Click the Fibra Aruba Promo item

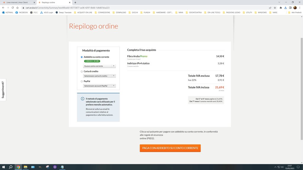(x=137, y=56)
